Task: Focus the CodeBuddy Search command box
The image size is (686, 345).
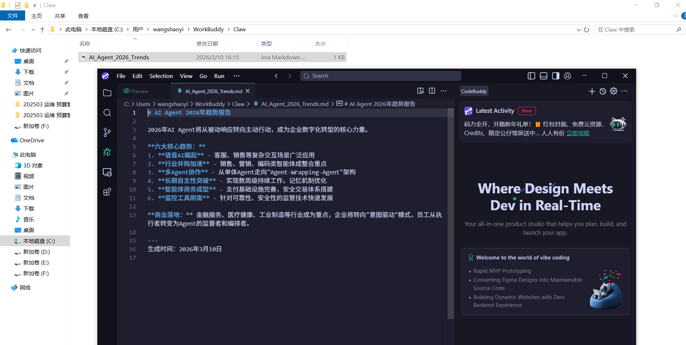Action: pyautogui.click(x=380, y=76)
